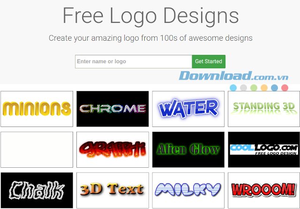Select the Minions logo style

coord(37,109)
